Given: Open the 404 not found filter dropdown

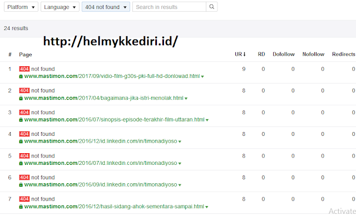Looking at the screenshot, I should point(106,7).
